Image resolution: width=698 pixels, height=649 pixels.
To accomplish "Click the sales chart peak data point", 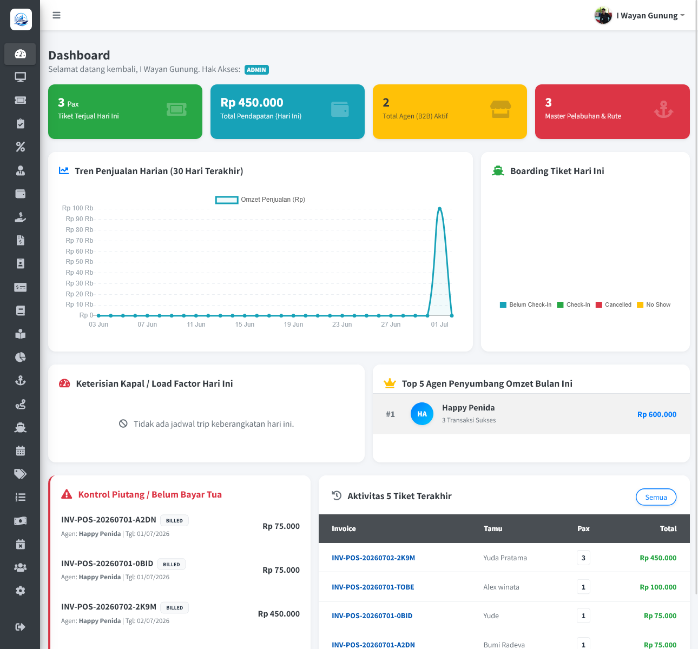I will [439, 208].
